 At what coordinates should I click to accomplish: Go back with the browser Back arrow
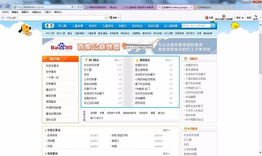4,7
